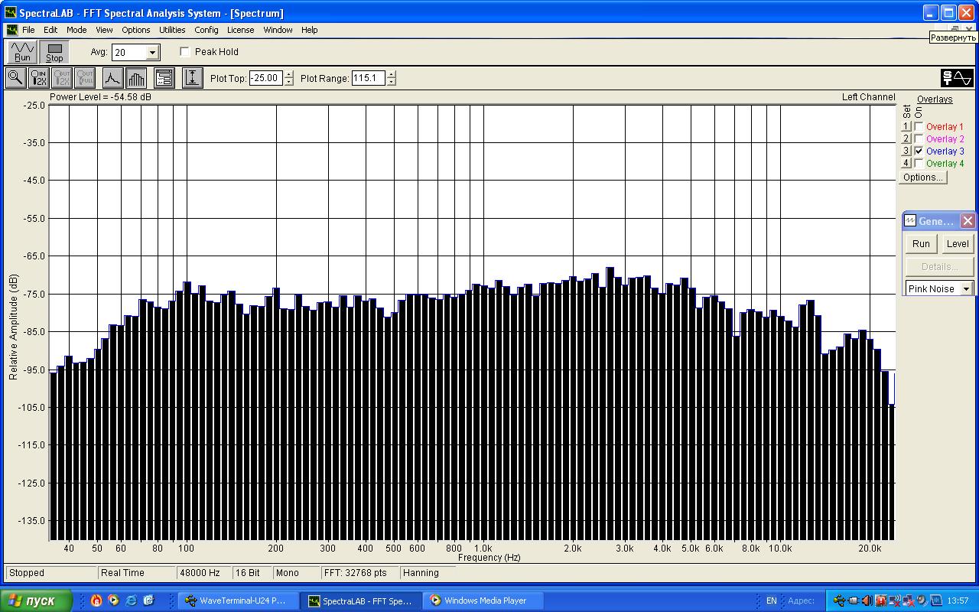Click the vertical auto-scale arrows icon
The height and width of the screenshot is (612, 979).
pyautogui.click(x=193, y=78)
